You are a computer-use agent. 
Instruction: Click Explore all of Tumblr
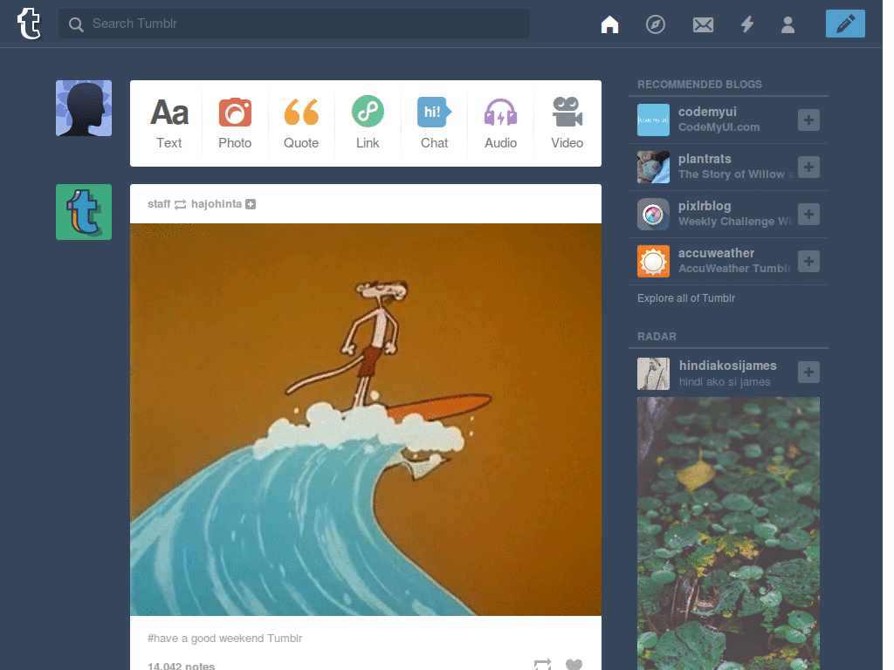click(686, 298)
